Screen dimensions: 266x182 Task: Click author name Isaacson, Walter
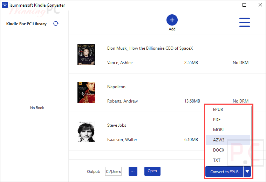pos(122,140)
